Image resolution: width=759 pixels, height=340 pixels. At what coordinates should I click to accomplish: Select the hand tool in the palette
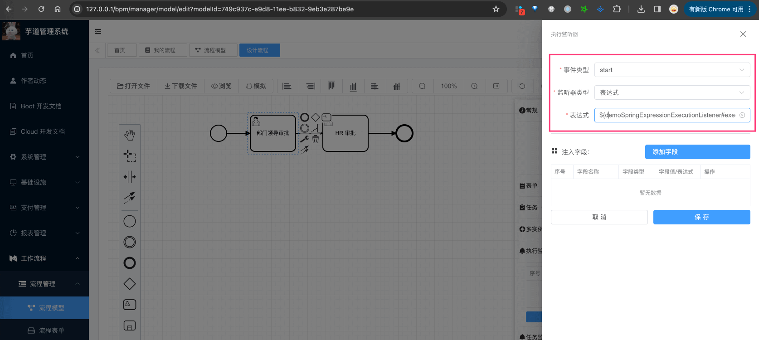coord(130,135)
